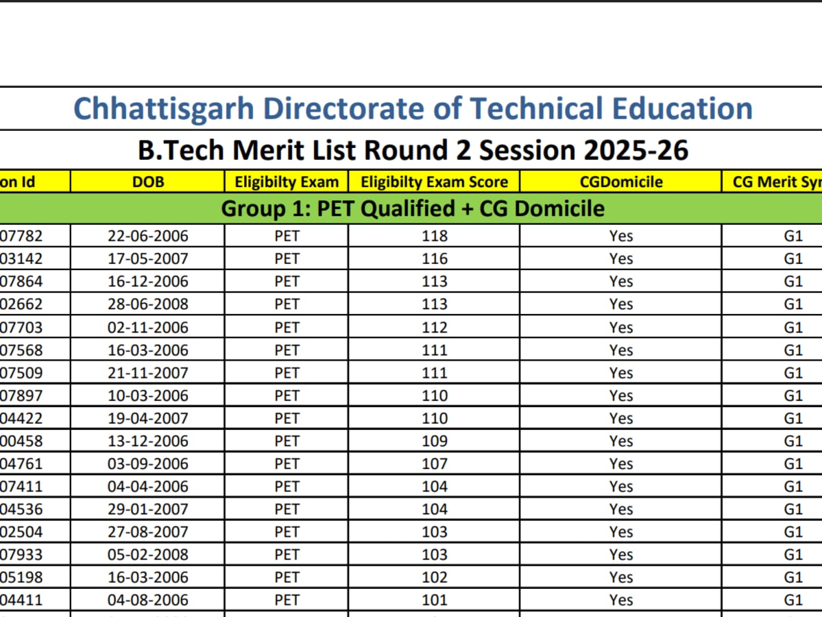This screenshot has width=822, height=617.
Task: Click the DOB cell 27-08-2007
Action: pos(148,531)
